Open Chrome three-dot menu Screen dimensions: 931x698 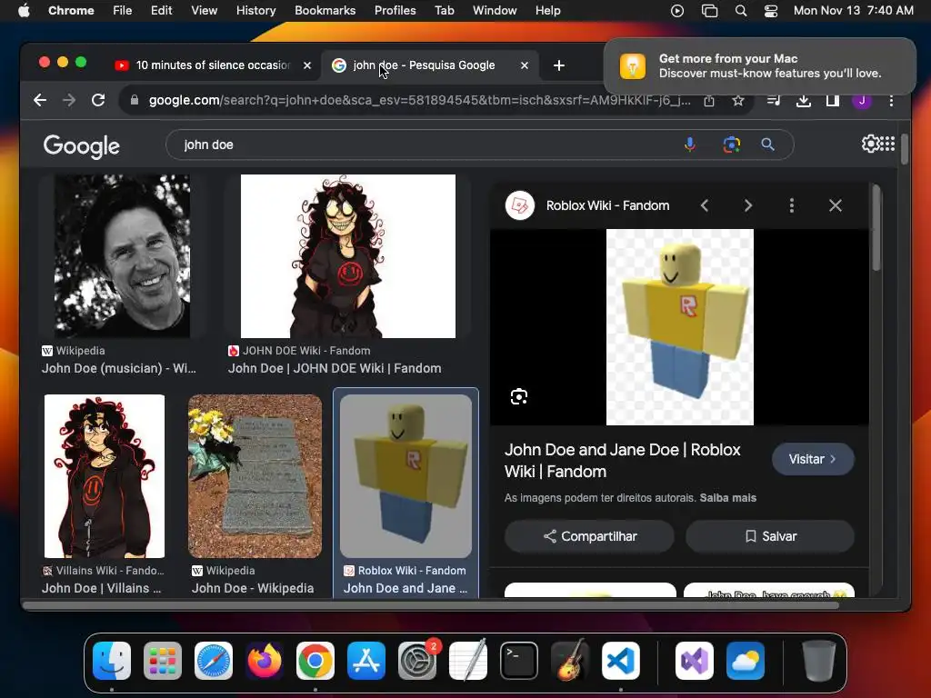[891, 101]
